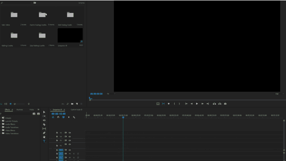This screenshot has height=161, width=286.
Task: Expand the Video Effects folder
Action: pyautogui.click(x=0, y=131)
